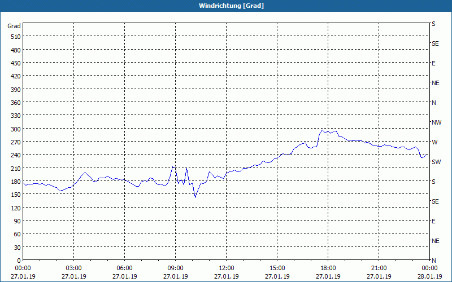Click the 21:00 time label
Viewport: 452px width, 282px height.
[x=379, y=268]
